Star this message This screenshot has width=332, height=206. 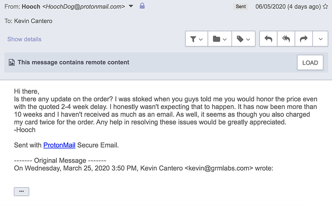pyautogui.click(x=326, y=6)
